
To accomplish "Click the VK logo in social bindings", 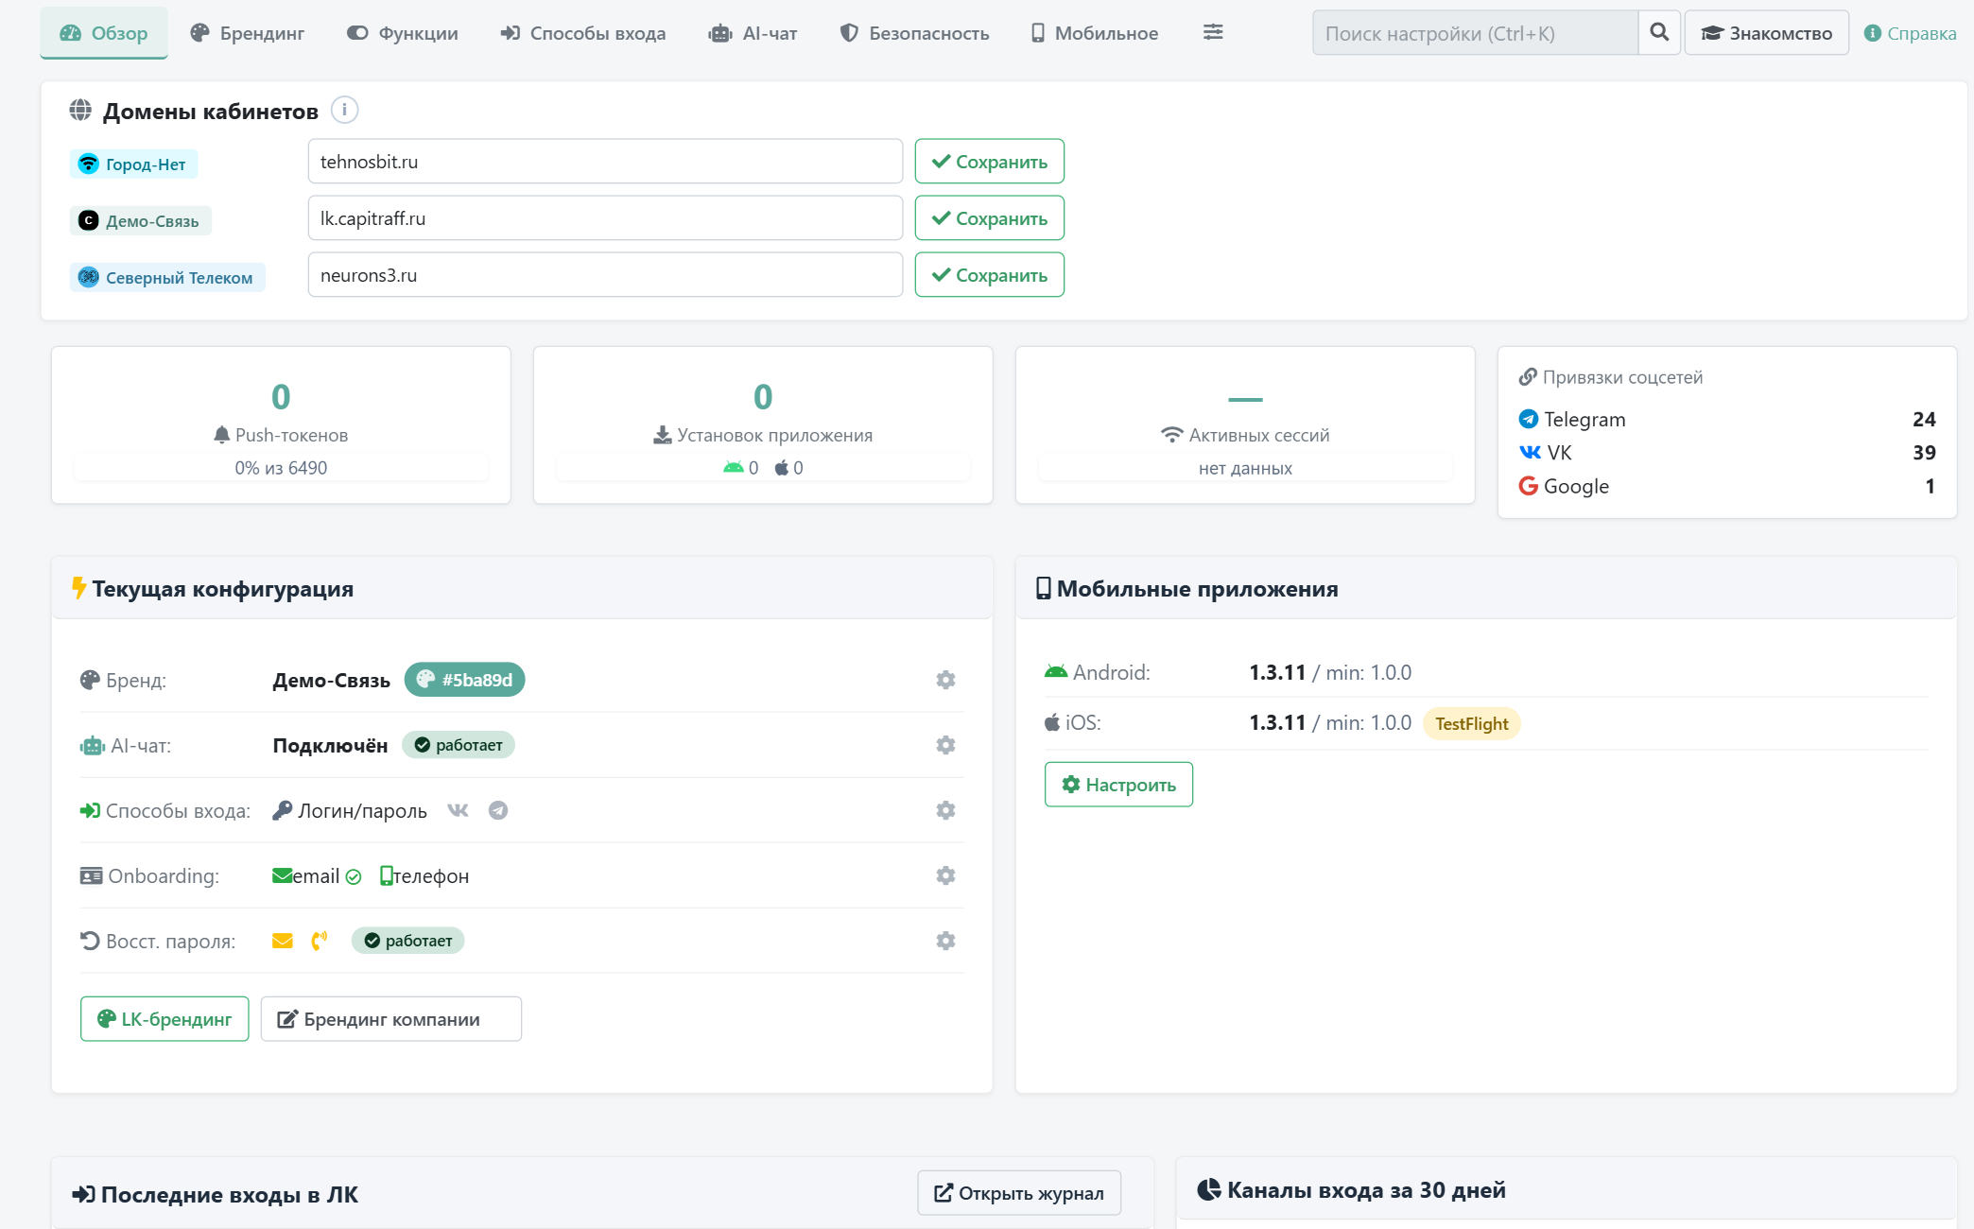I will pyautogui.click(x=1530, y=452).
